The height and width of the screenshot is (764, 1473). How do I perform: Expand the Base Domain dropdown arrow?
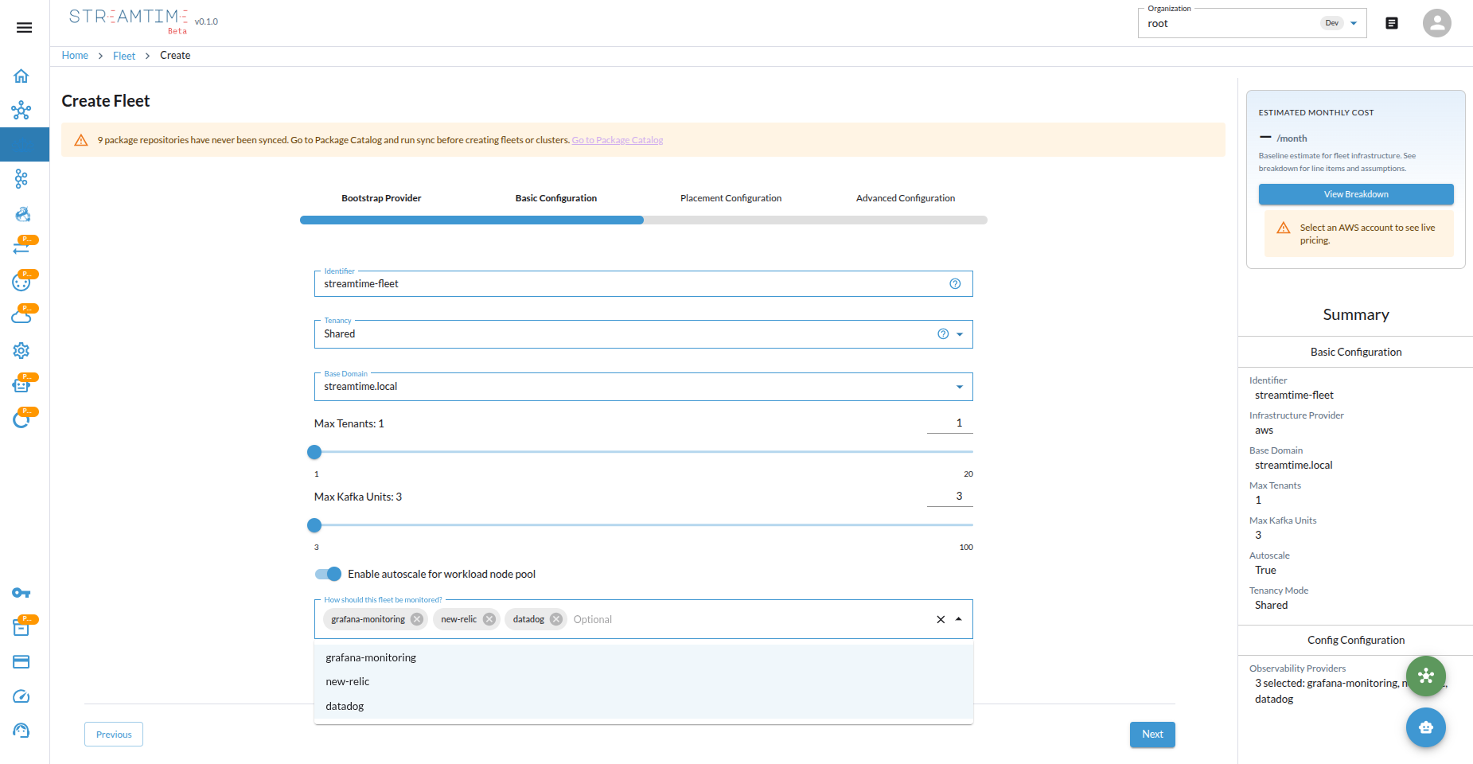(x=960, y=387)
